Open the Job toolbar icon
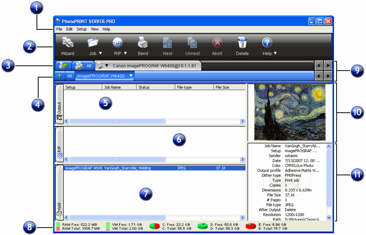This screenshot has height=235, width=366. click(93, 43)
